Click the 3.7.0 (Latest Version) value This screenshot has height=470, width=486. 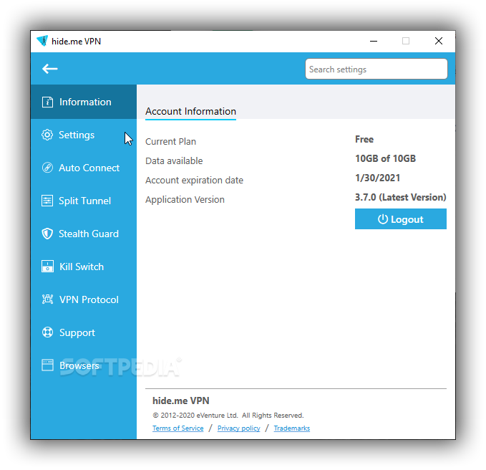400,197
